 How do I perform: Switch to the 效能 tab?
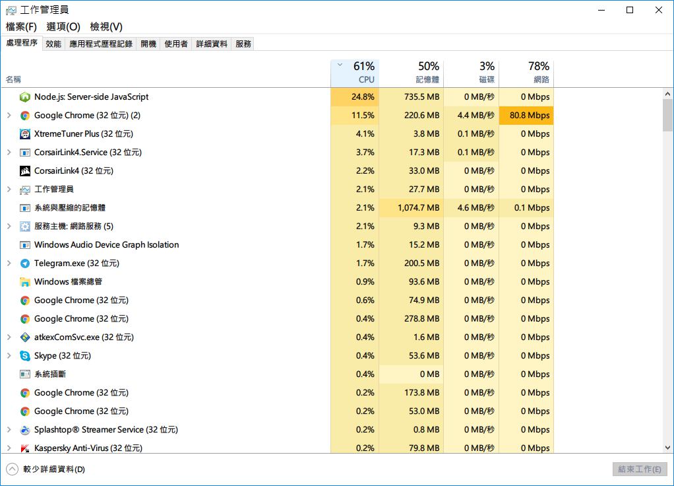point(53,44)
